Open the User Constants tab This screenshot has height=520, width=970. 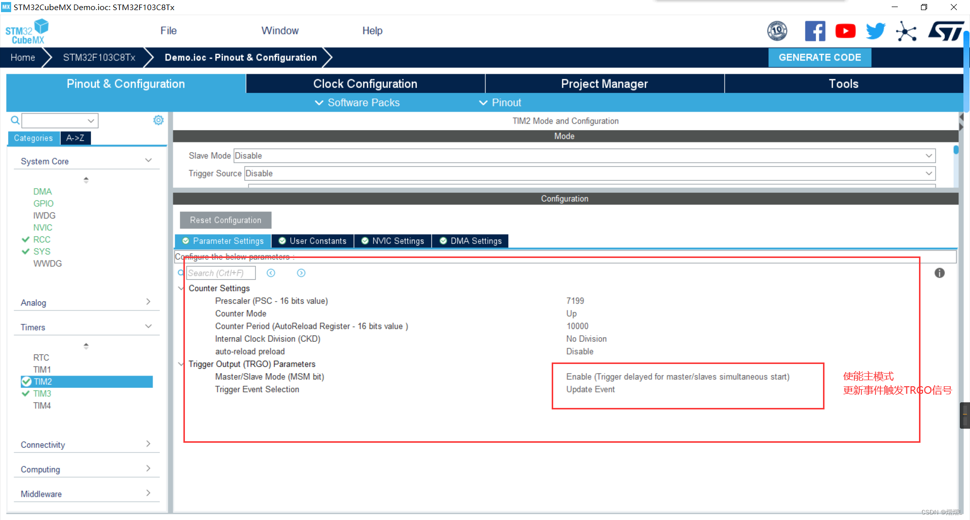(x=313, y=241)
